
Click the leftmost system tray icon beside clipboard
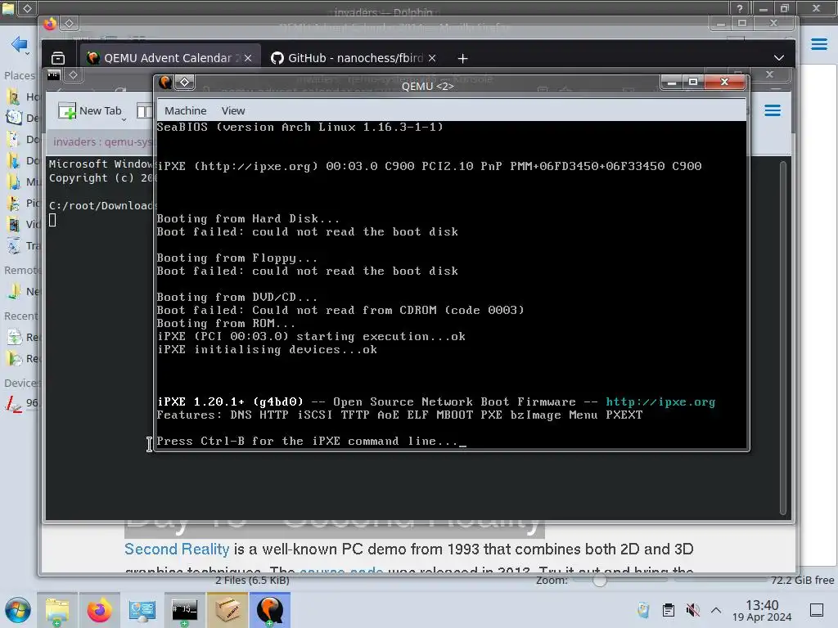[x=643, y=610]
